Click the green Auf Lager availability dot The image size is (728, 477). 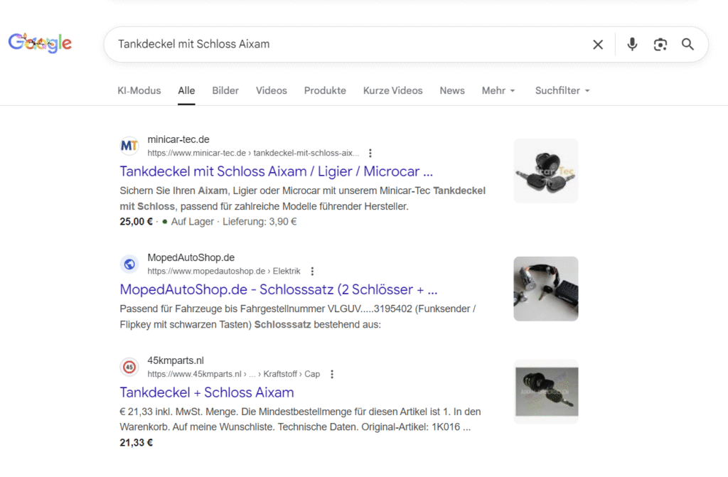coord(165,222)
